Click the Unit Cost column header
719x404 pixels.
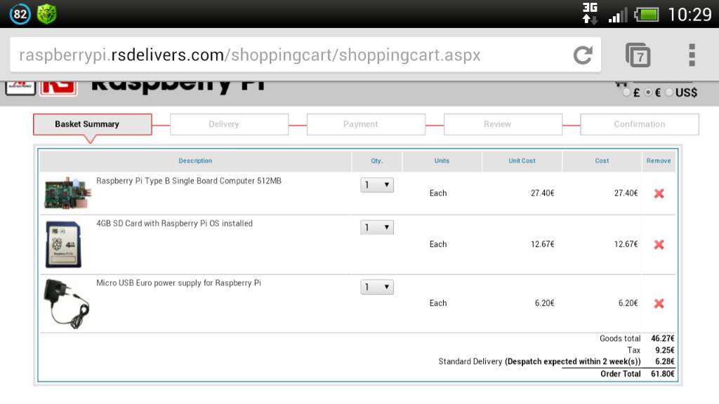(x=522, y=161)
